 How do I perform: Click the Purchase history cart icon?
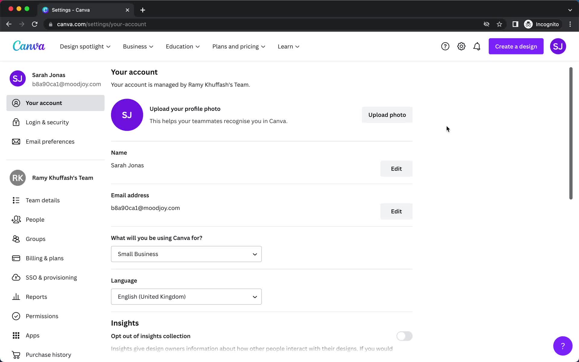(x=16, y=355)
